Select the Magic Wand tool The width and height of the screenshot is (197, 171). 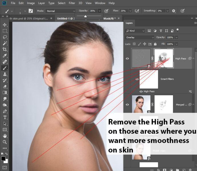pos(5,43)
